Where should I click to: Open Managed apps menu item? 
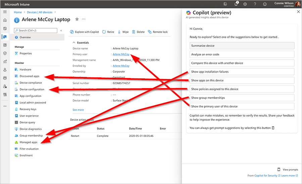pyautogui.click(x=26, y=142)
